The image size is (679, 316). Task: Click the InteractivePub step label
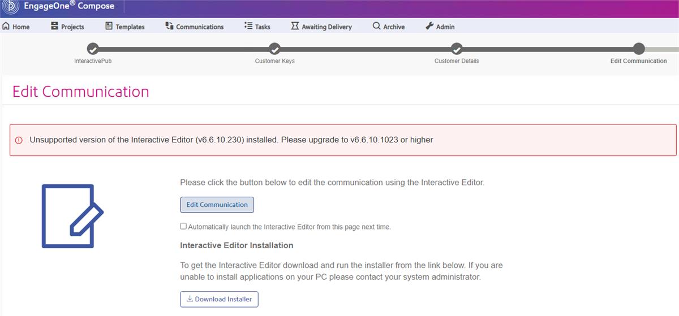click(93, 61)
